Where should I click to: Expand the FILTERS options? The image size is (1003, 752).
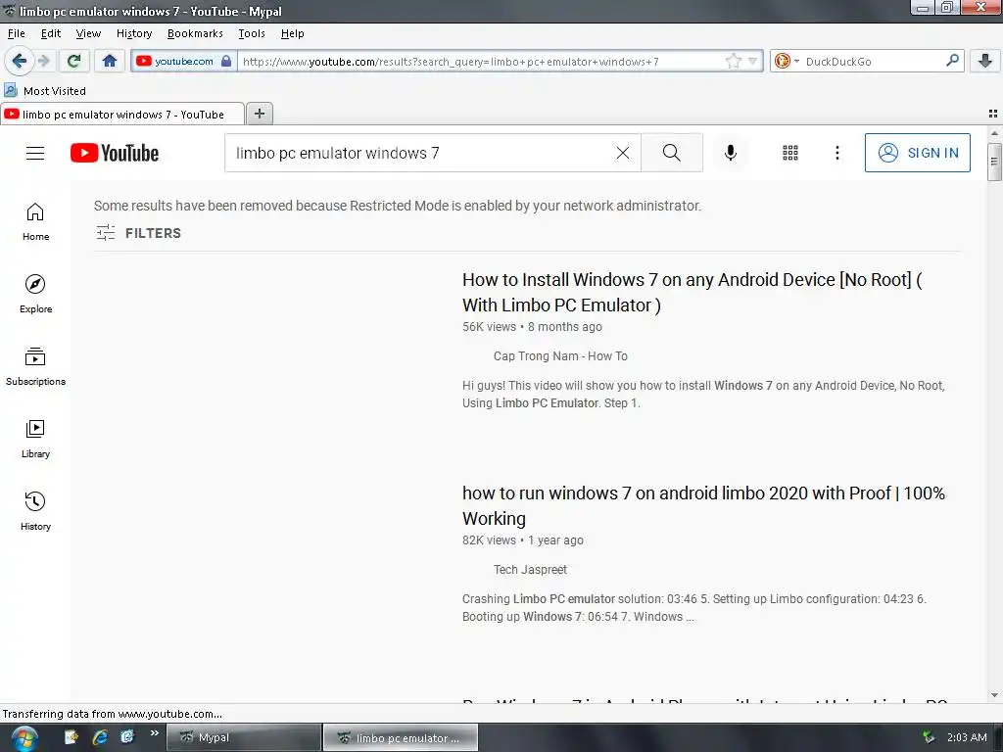pos(139,233)
